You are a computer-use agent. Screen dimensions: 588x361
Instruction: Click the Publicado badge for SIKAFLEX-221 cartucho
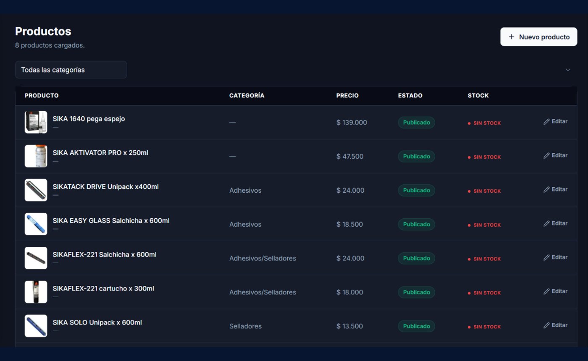tap(417, 293)
